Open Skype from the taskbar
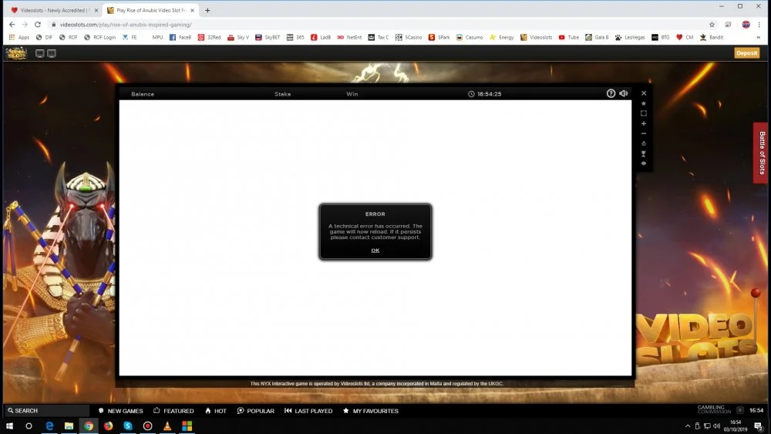The width and height of the screenshot is (771, 434). click(x=128, y=426)
